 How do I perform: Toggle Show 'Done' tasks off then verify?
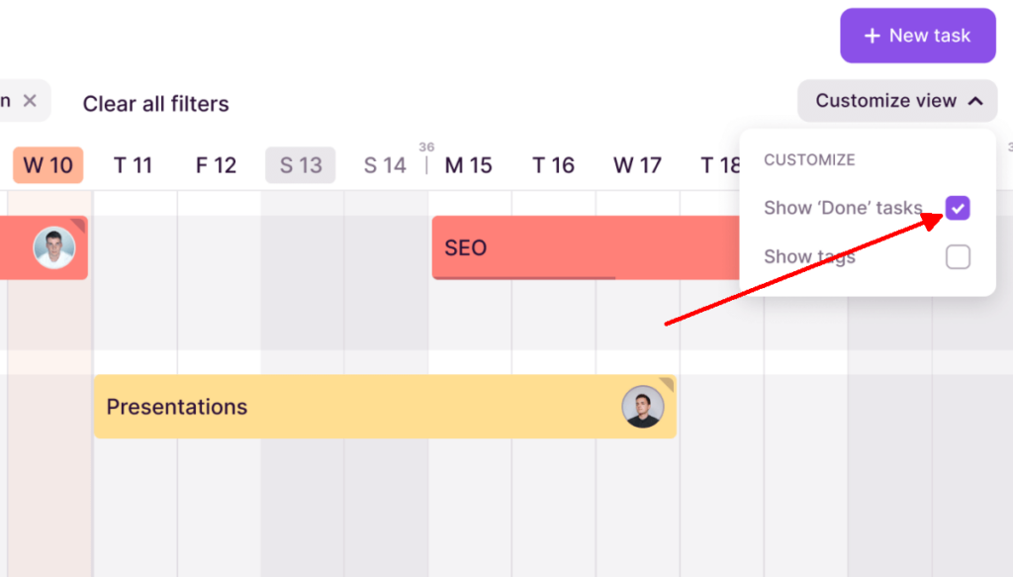click(957, 208)
